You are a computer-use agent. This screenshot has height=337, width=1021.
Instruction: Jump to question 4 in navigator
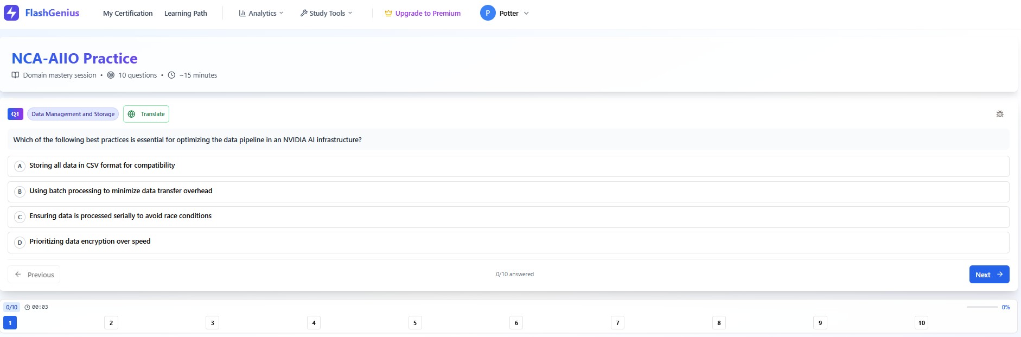[314, 323]
